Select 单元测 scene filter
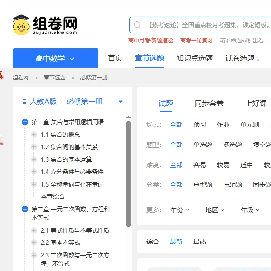 [250, 125]
